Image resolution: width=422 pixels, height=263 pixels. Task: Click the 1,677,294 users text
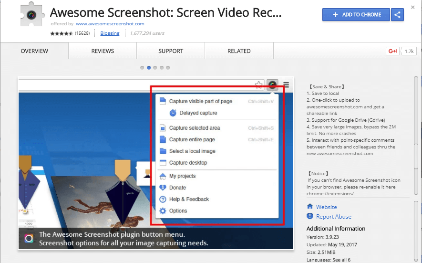(x=147, y=33)
